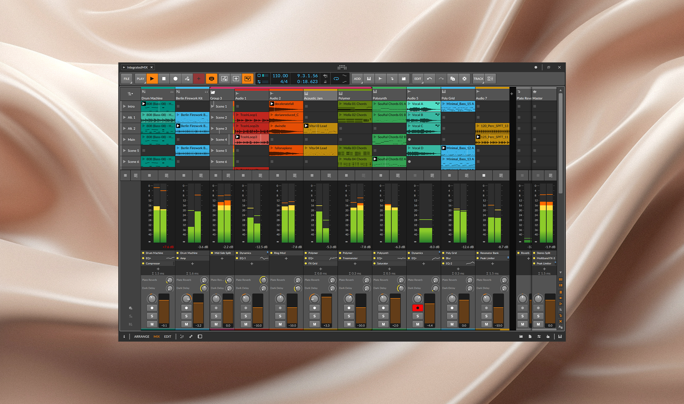This screenshot has width=684, height=404.
Task: Mute the Drum Machine track
Action: coord(152,324)
